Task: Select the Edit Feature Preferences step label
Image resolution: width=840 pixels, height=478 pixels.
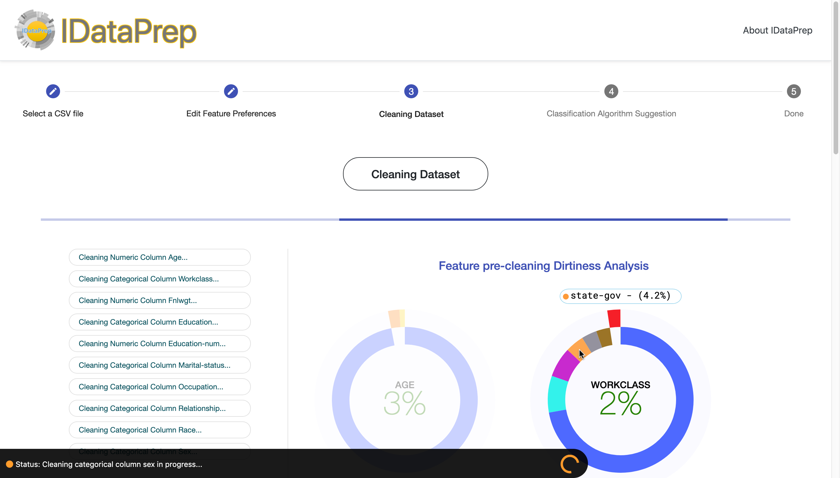Action: (x=231, y=113)
